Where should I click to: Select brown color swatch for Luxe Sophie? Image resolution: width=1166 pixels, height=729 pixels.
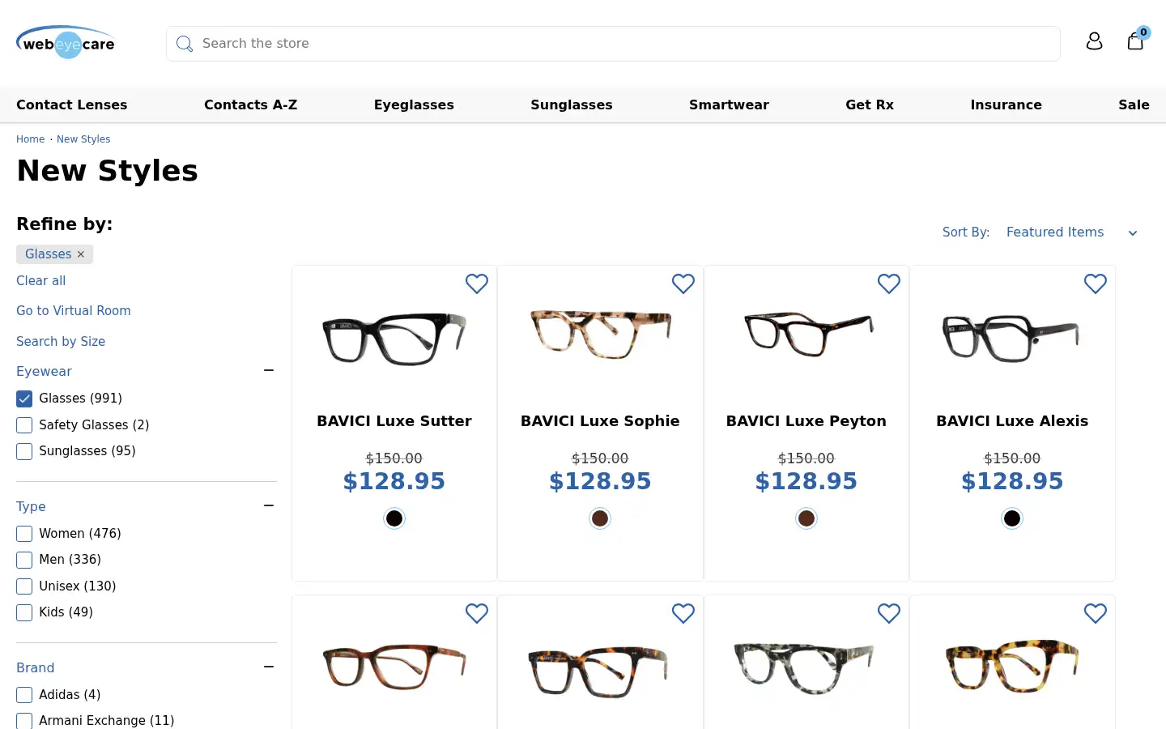[600, 518]
